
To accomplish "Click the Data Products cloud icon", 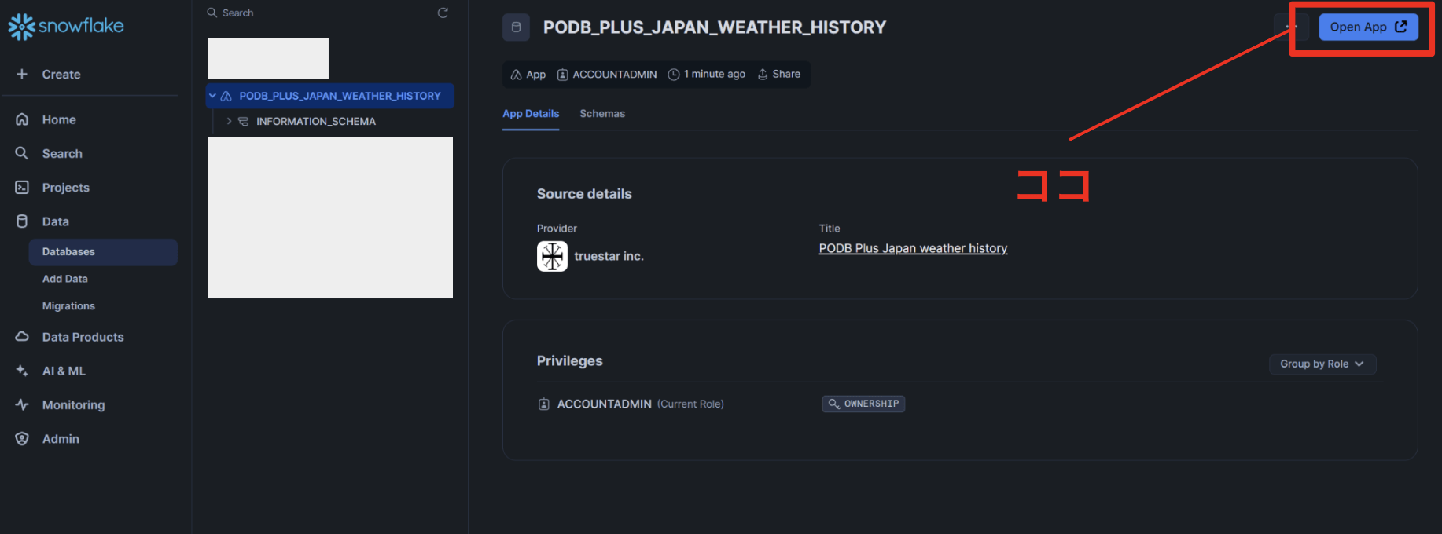I will (x=22, y=336).
